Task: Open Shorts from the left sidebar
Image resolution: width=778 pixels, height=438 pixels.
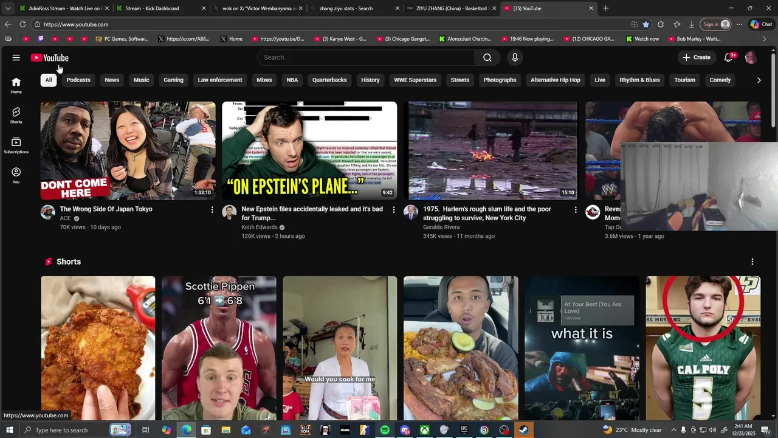Action: 16,116
